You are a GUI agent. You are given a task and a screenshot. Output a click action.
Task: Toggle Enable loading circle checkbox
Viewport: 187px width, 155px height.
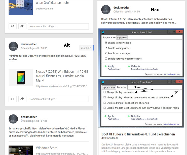click(106, 48)
